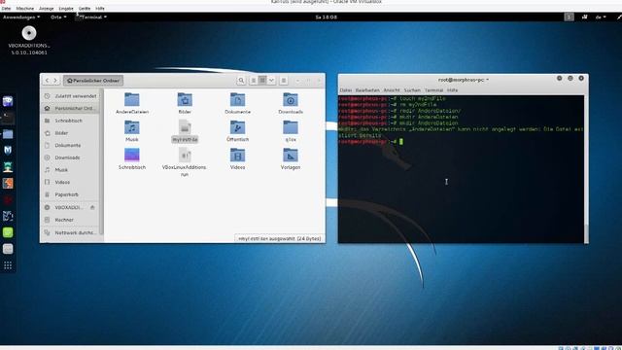Viewport: 622px width, 350px height.
Task: Open the keyboard layout de menu
Action: [x=601, y=17]
